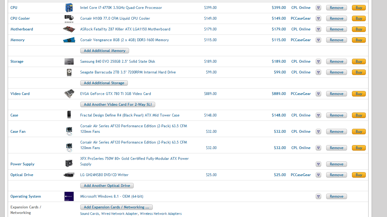Buy the Fractal Design Define R4 case
Screen dimensions: 387x217
click(359, 115)
